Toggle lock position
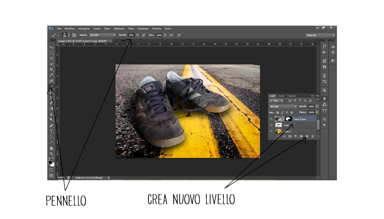384x219 pixels. coord(287,112)
